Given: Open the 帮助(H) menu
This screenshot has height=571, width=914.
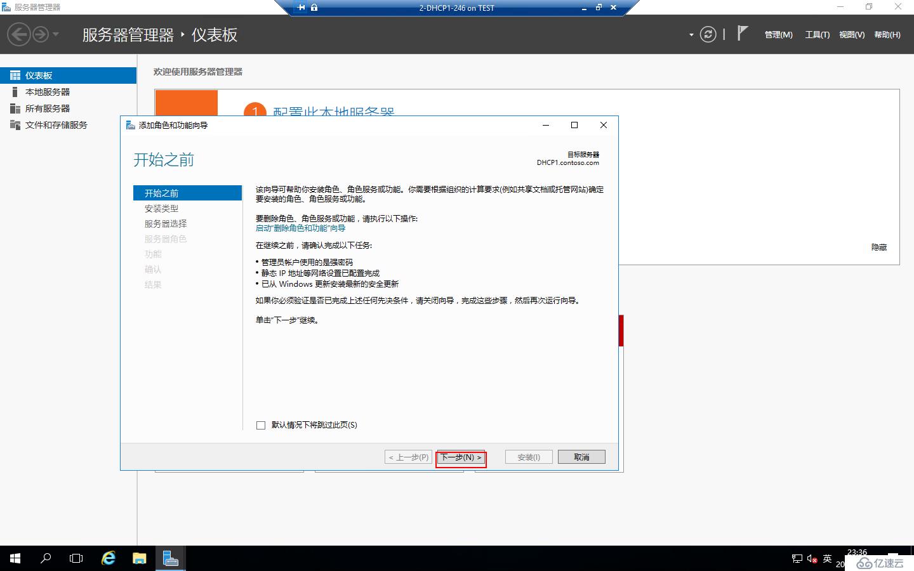Looking at the screenshot, I should click(x=887, y=35).
